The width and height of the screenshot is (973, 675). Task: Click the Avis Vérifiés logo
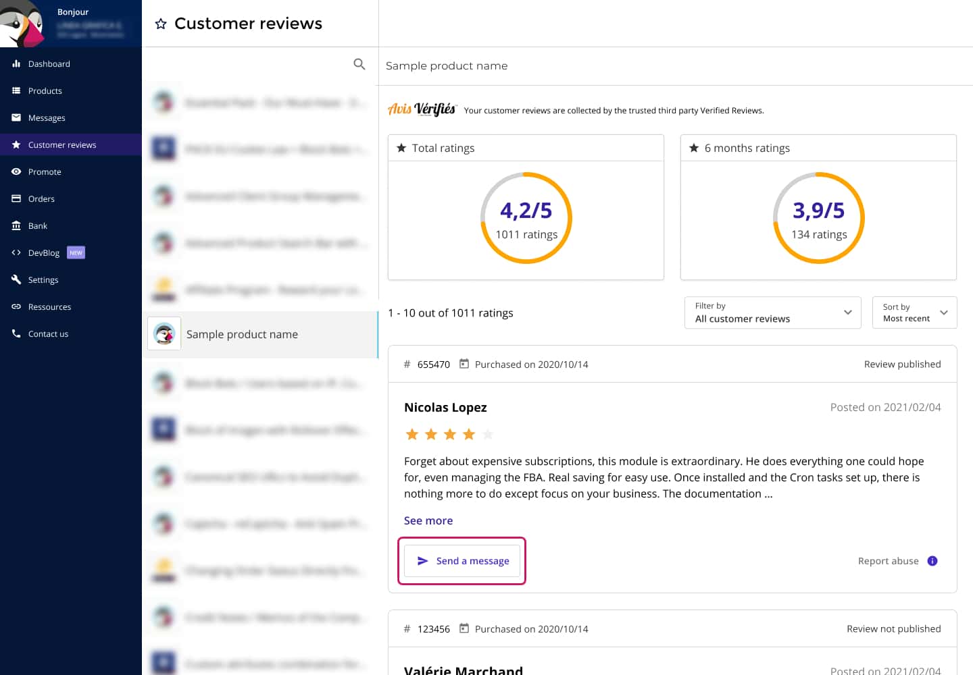coord(422,109)
